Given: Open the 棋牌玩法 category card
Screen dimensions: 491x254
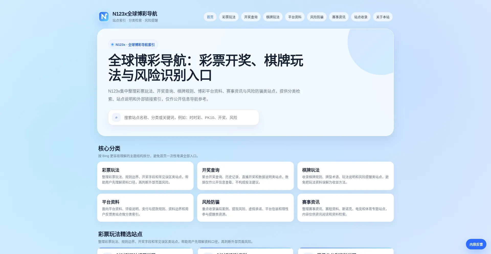Looking at the screenshot, I should coord(345,176).
